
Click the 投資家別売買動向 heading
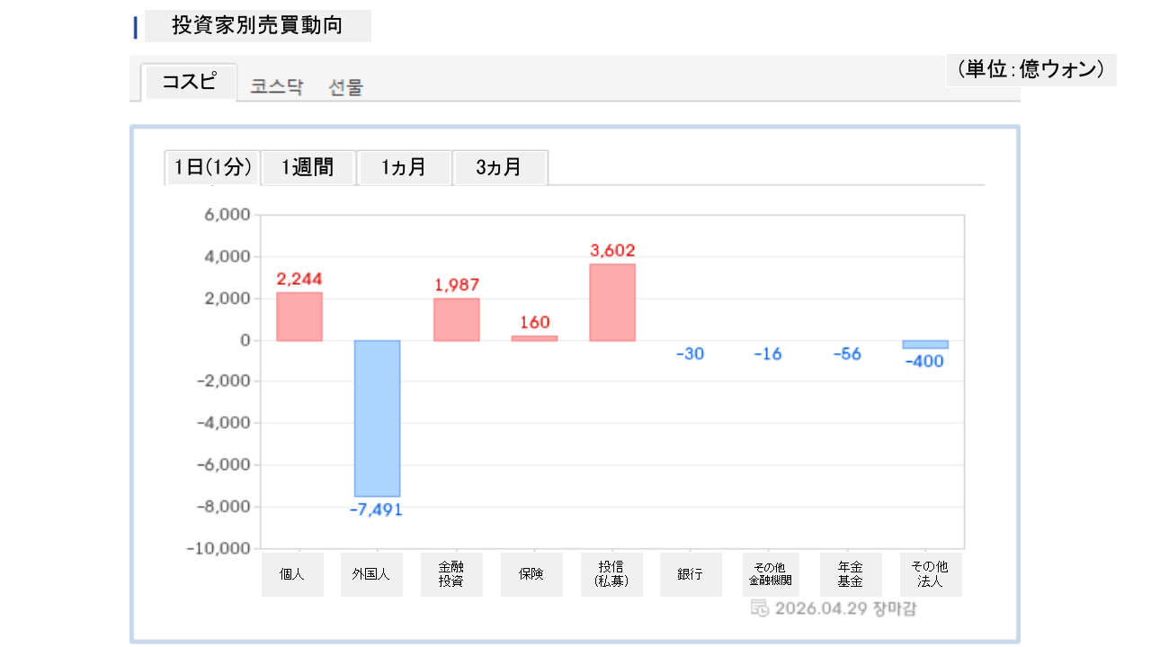pyautogui.click(x=257, y=26)
